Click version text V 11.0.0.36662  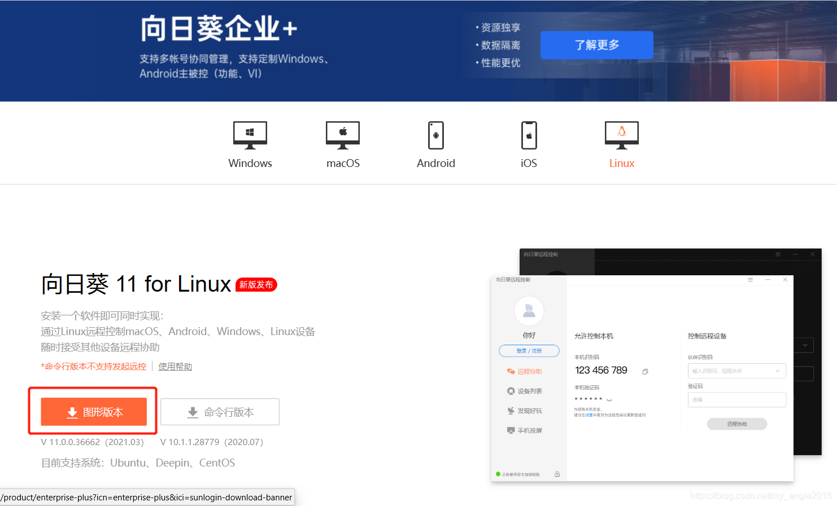93,442
